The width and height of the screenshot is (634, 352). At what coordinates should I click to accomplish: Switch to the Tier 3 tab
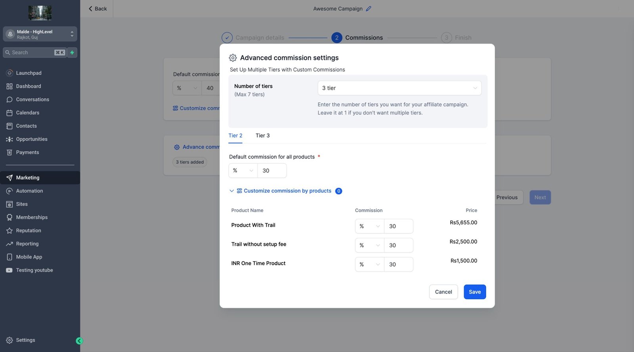(x=262, y=136)
